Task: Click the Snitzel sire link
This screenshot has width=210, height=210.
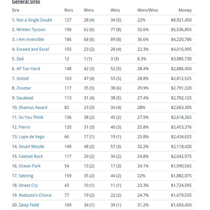Action: [23, 79]
